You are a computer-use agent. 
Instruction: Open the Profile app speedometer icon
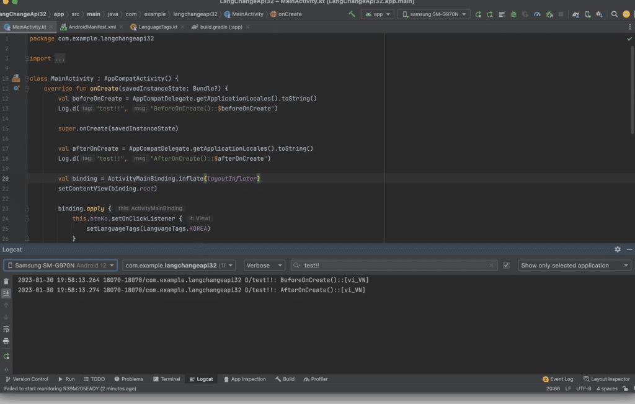[x=537, y=14]
